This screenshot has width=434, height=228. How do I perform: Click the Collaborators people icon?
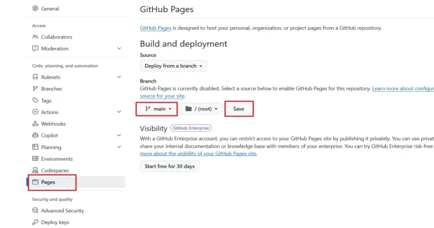click(x=35, y=37)
